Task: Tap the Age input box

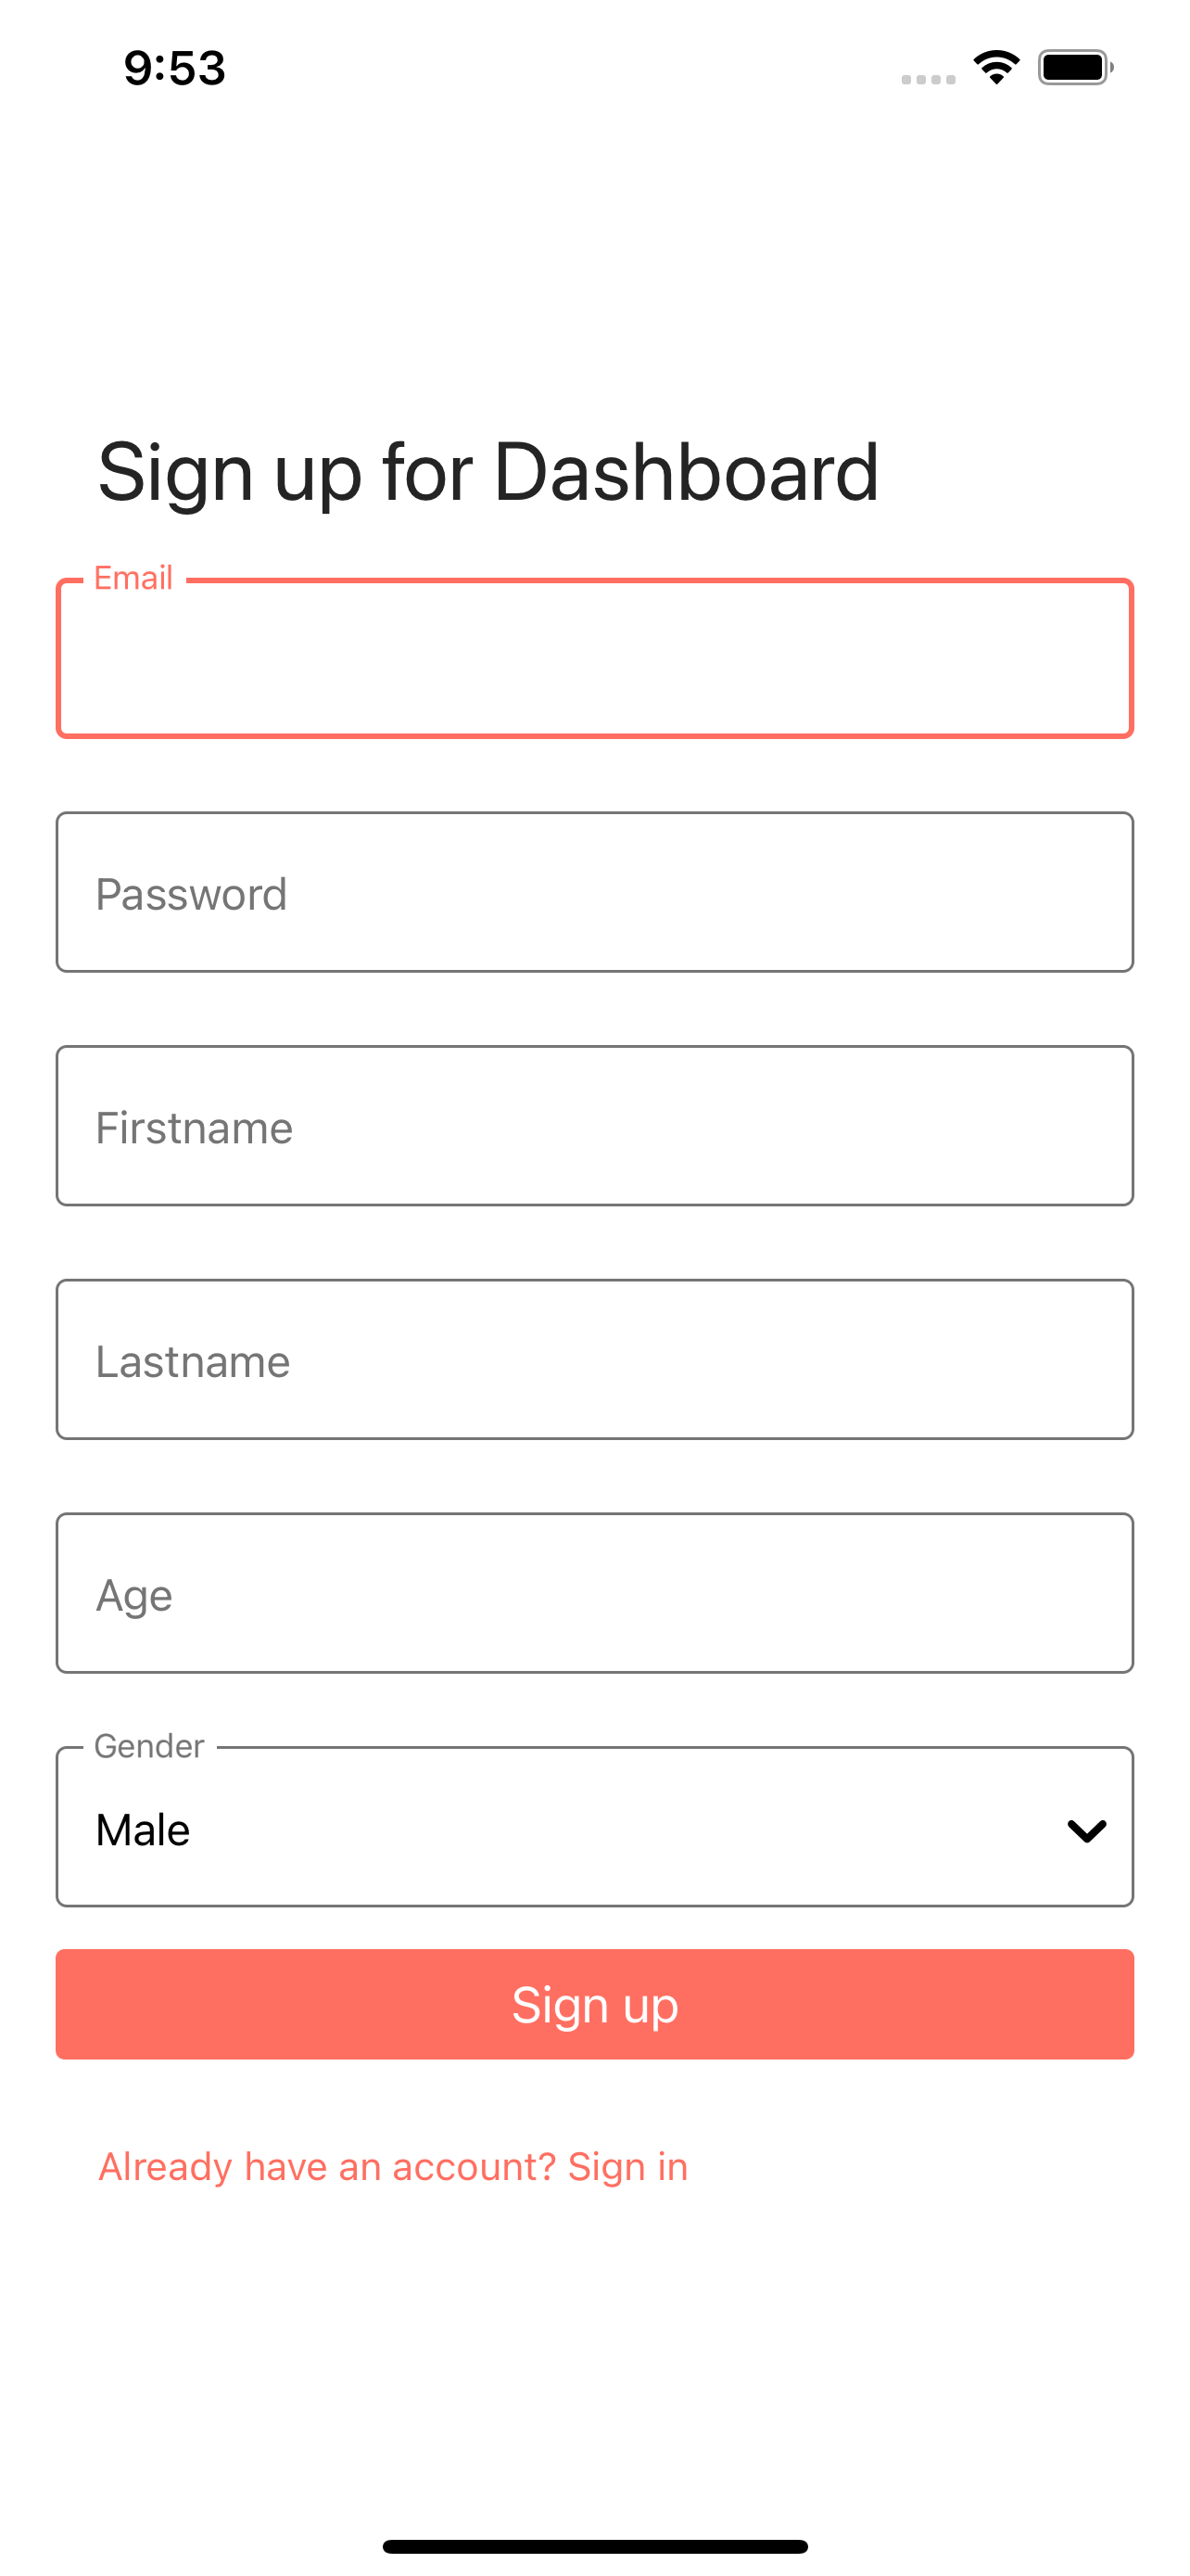Action: coord(594,1593)
